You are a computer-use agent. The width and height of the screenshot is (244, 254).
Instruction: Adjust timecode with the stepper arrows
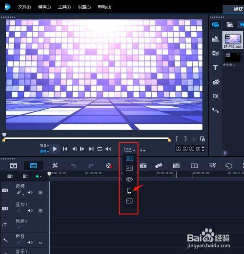(x=203, y=149)
